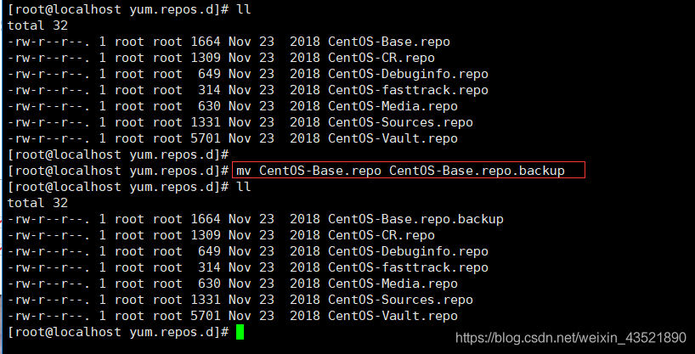Click the highlighted mv CentOS-Base.repo command
Image resolution: width=695 pixels, height=354 pixels.
401,170
